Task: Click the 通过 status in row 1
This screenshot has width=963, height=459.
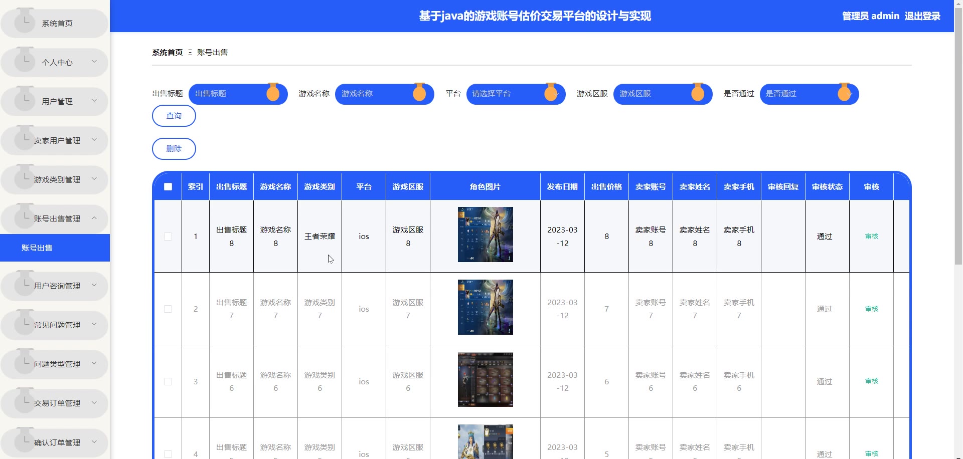Action: click(825, 237)
